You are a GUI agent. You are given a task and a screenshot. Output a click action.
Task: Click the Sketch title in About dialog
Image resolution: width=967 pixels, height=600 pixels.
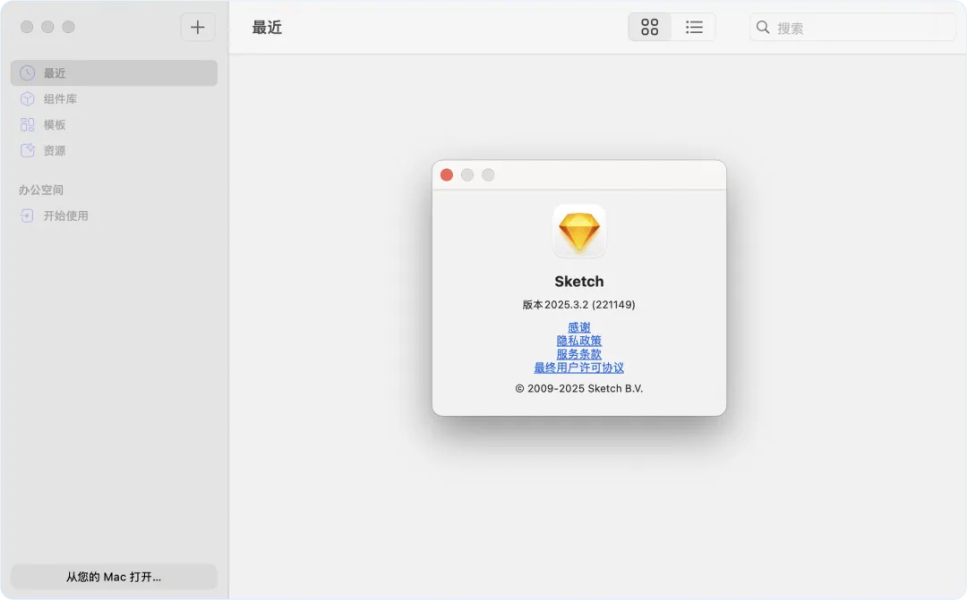point(579,282)
